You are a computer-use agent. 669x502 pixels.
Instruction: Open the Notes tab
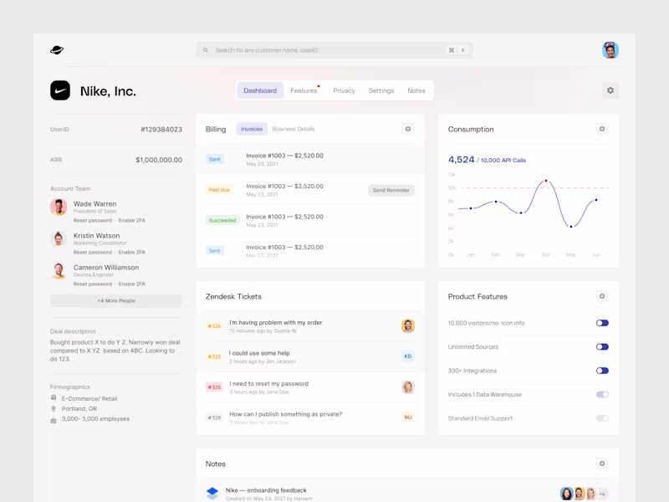[x=416, y=90]
